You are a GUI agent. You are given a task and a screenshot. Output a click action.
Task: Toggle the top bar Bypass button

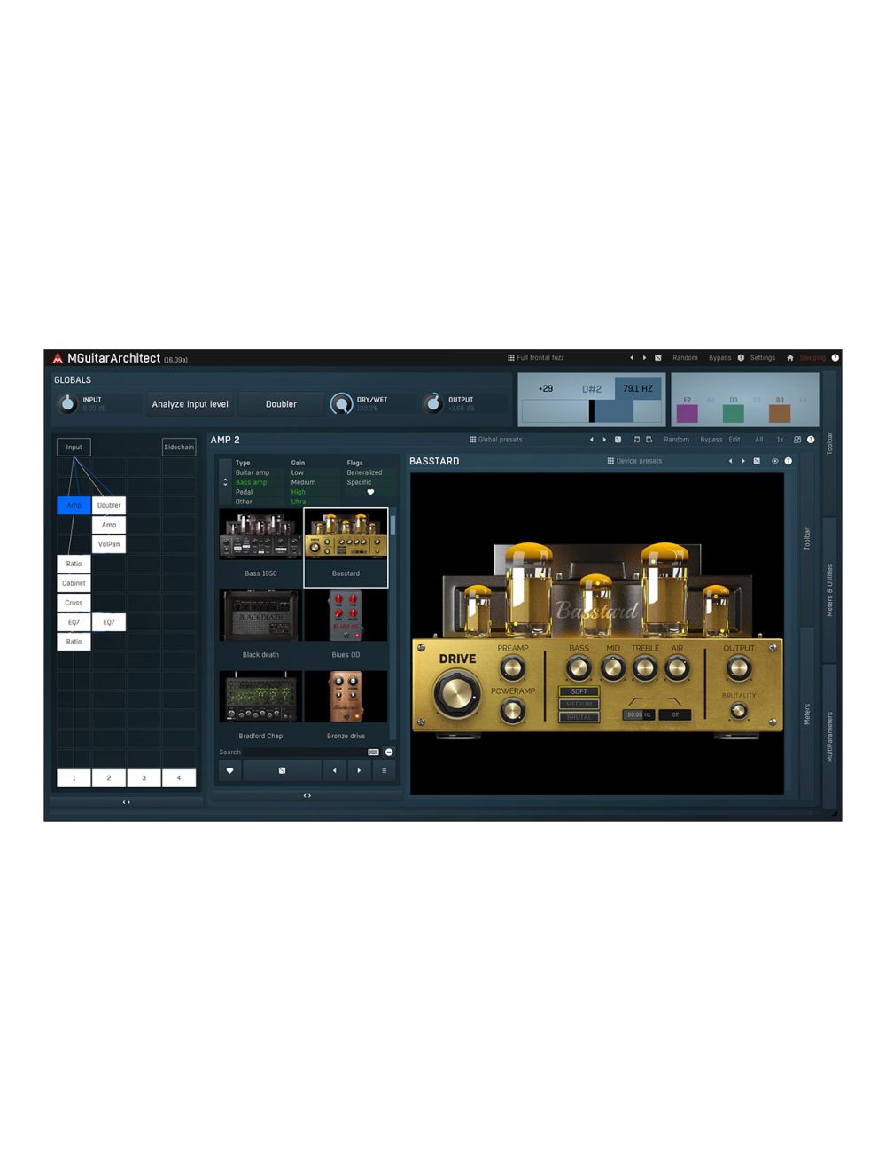tap(720, 358)
